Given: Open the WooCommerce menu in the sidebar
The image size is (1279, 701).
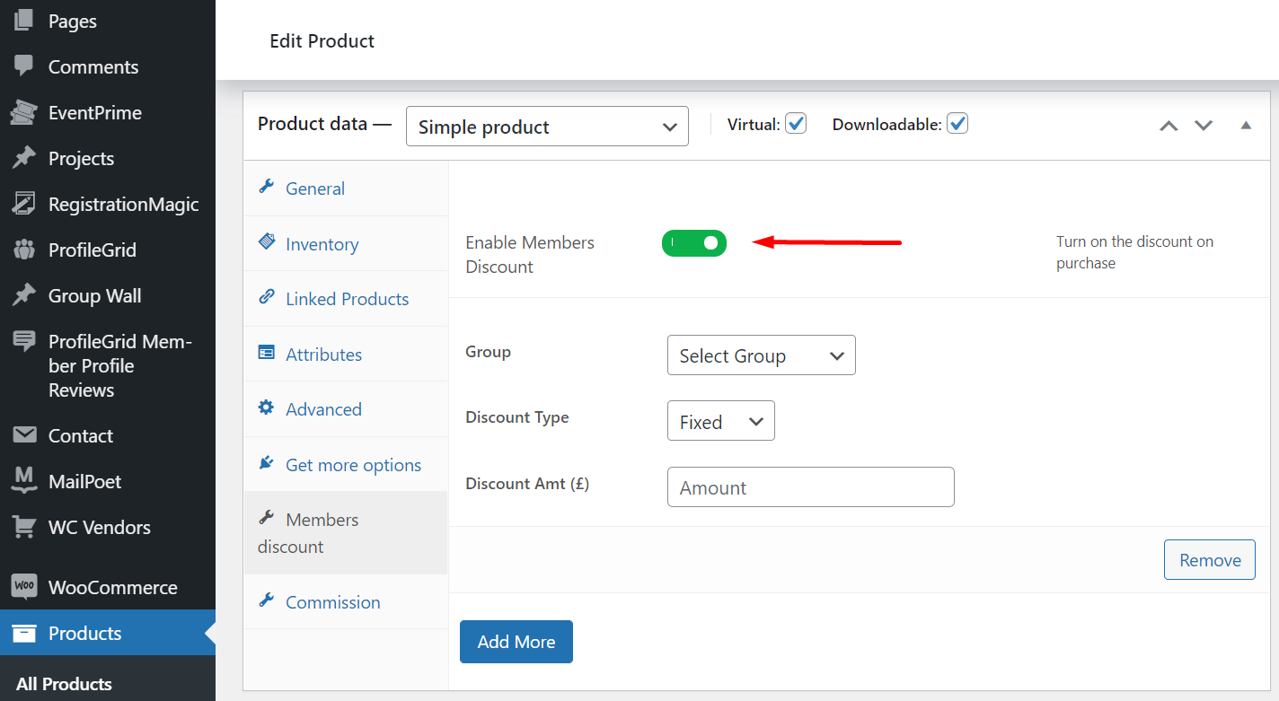Looking at the screenshot, I should pos(112,587).
